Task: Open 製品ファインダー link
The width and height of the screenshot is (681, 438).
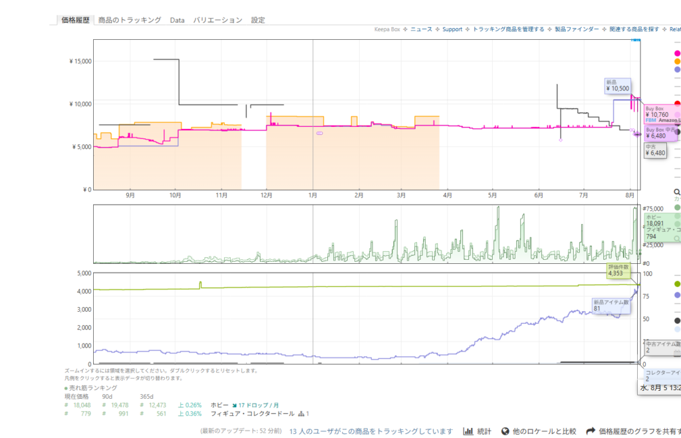Action: click(x=577, y=29)
